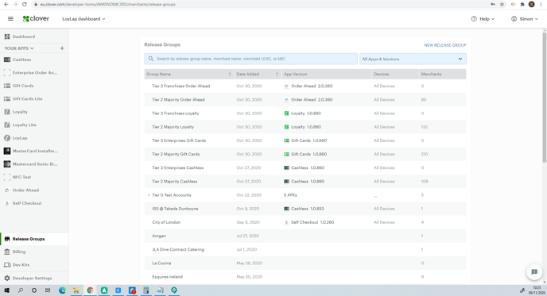Image resolution: width=547 pixels, height=296 pixels.
Task: Select Release Groups in sidebar
Action: [34, 239]
